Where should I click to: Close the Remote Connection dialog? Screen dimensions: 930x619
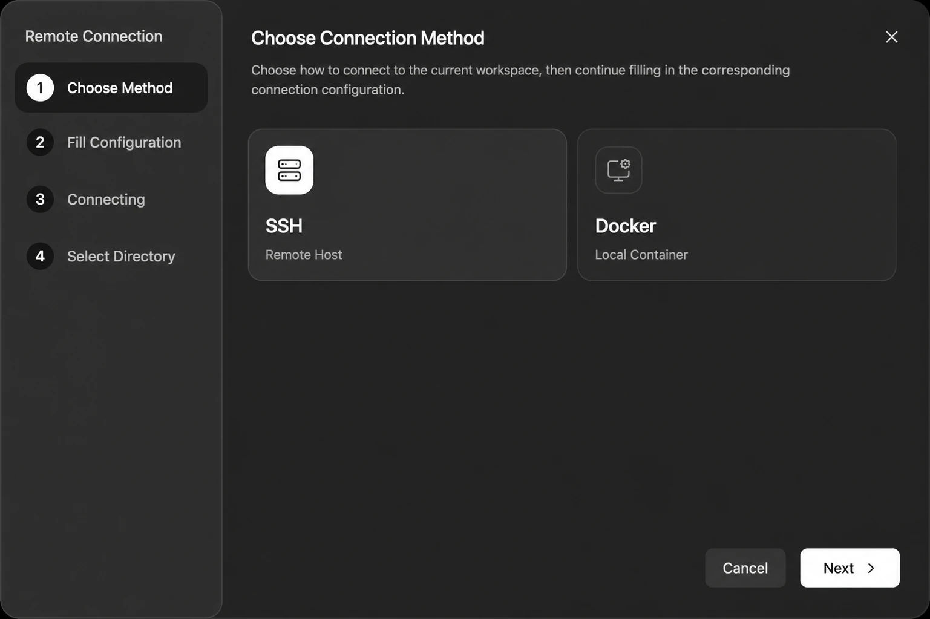pyautogui.click(x=891, y=37)
